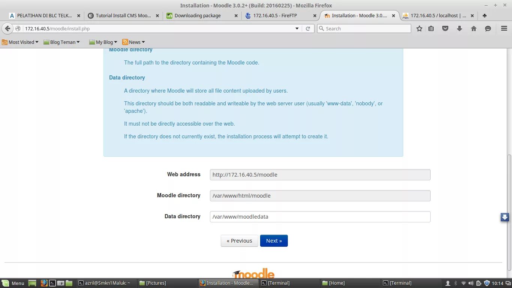Screen dimensions: 512x288
Task: Click the battery power tray icon
Action: pos(479,283)
